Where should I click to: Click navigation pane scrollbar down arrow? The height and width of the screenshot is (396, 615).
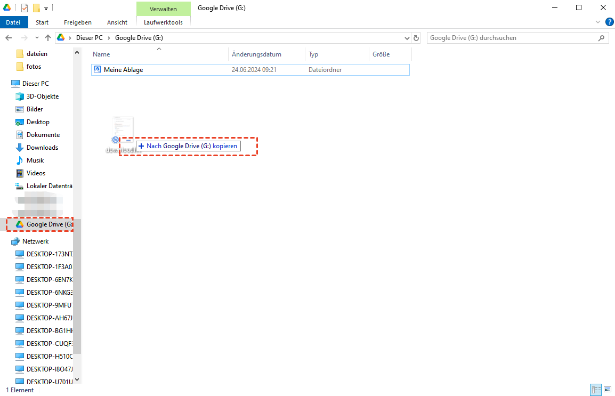(x=77, y=379)
